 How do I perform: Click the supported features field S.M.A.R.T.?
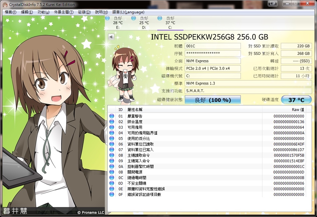248,91
